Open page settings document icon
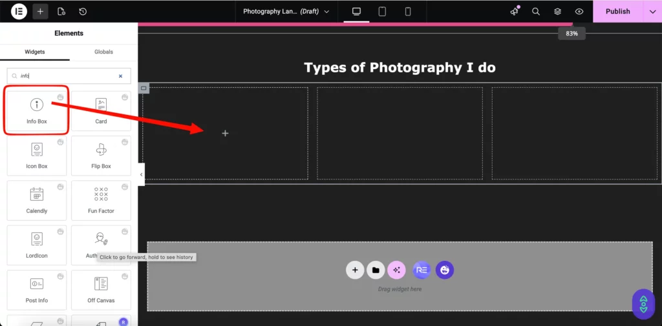This screenshot has height=326, width=662. pyautogui.click(x=61, y=12)
